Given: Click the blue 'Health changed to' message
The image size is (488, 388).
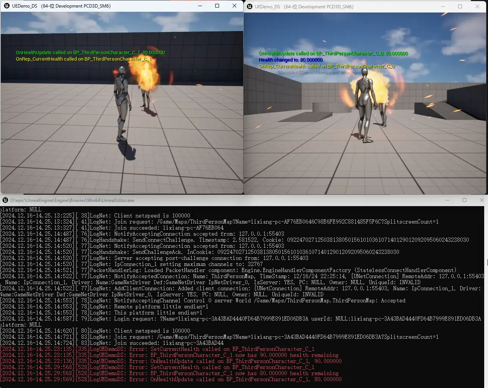Looking at the screenshot, I should point(291,60).
